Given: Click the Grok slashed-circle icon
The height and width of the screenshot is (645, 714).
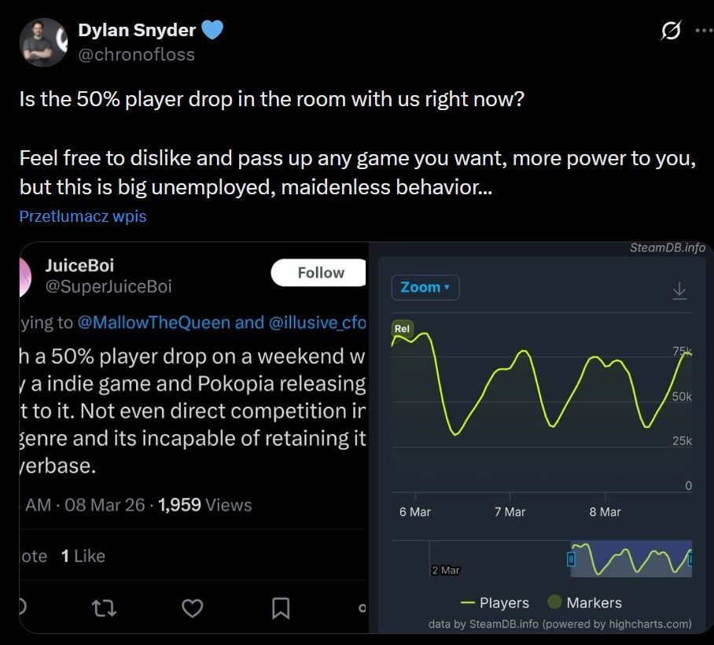Looking at the screenshot, I should [x=671, y=31].
